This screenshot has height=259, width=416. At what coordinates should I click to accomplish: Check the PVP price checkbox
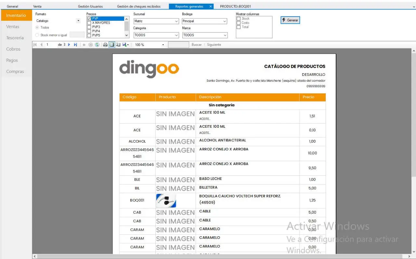tap(89, 19)
